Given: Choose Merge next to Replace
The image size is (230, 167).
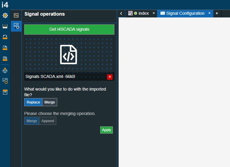Looking at the screenshot, I should [x=50, y=102].
